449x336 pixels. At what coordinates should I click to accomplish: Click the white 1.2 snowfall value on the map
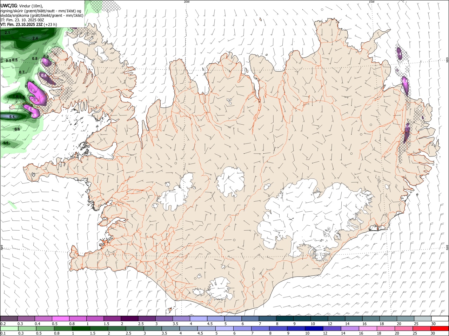[x=31, y=109]
